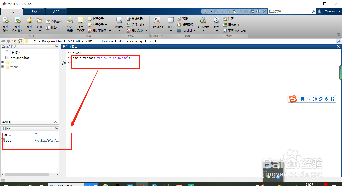Click the paste icon in quick access toolbar
This screenshot has width=342, height=186.
234,11
